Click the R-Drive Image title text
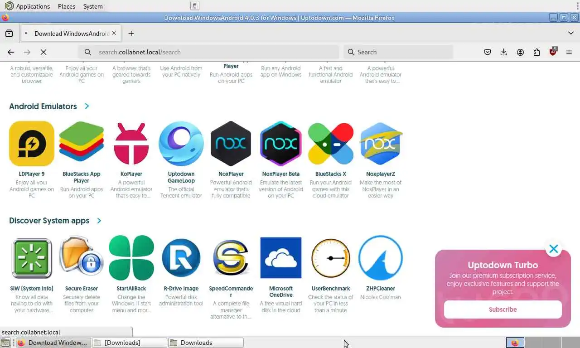The height and width of the screenshot is (348, 580). (x=181, y=289)
